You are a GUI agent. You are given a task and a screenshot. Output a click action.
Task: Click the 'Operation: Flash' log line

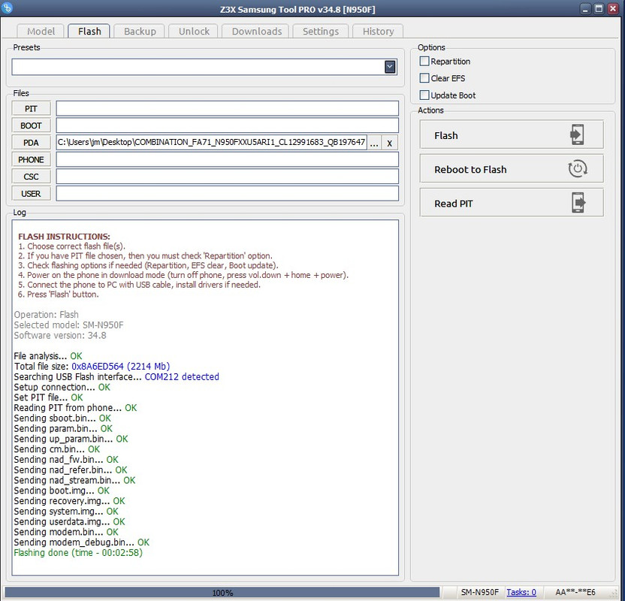(47, 315)
